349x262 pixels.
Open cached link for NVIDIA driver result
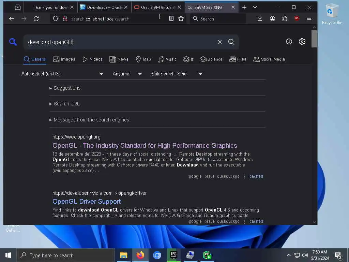256,221
